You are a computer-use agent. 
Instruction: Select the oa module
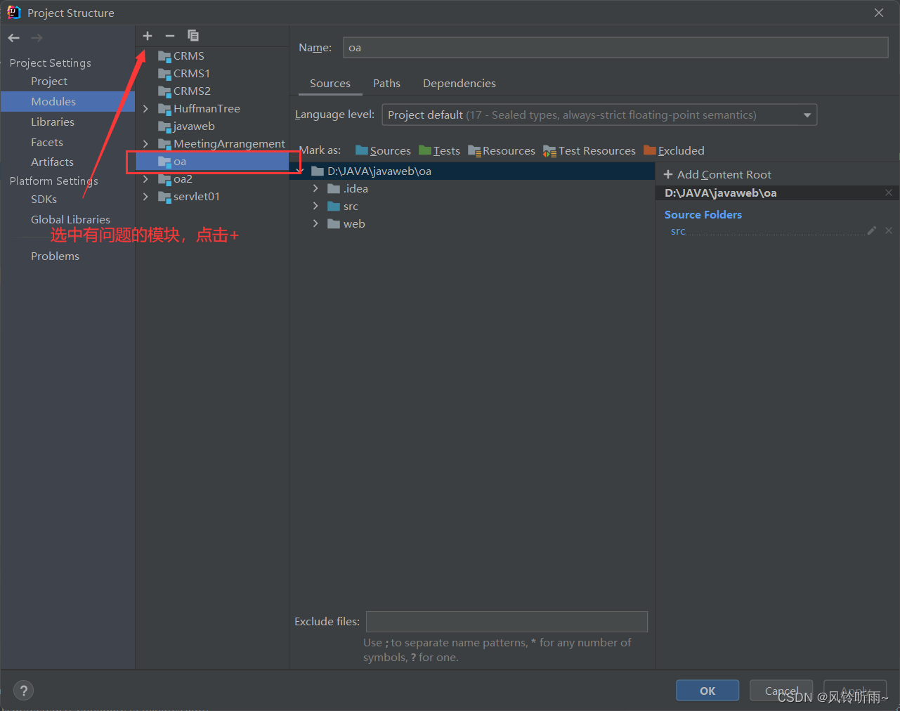pyautogui.click(x=212, y=161)
